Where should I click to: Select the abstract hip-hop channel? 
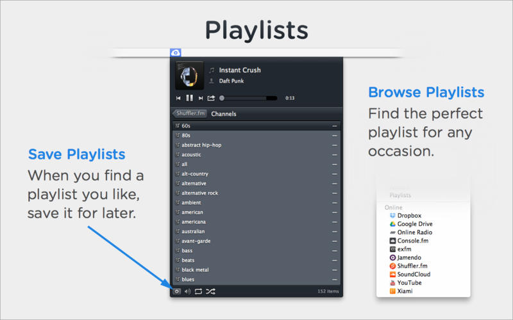click(256, 145)
